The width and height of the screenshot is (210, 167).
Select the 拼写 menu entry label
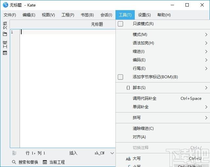pos(137,118)
